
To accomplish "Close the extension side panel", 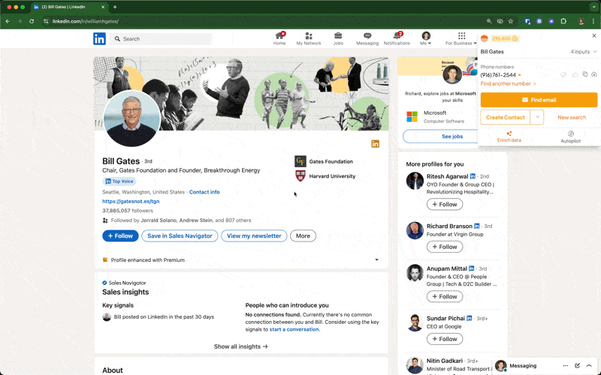I will pos(594,35).
